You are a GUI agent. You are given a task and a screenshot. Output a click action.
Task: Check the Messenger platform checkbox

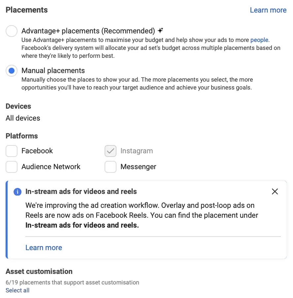click(110, 167)
